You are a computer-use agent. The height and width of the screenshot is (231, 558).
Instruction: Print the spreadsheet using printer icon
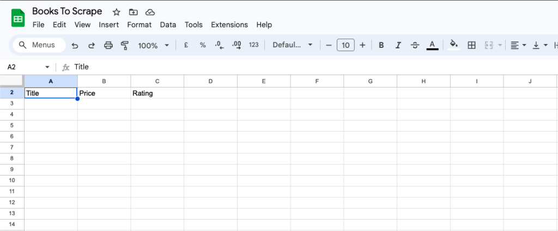(108, 45)
